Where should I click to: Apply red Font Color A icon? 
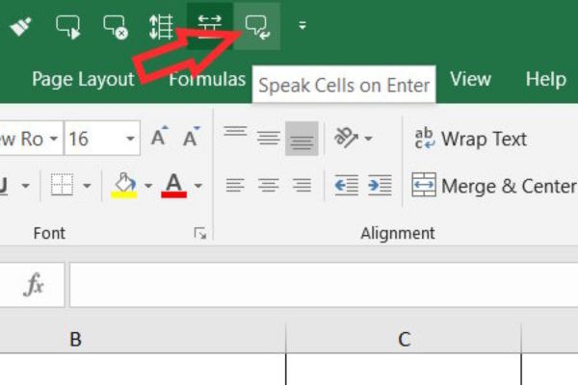pyautogui.click(x=174, y=186)
